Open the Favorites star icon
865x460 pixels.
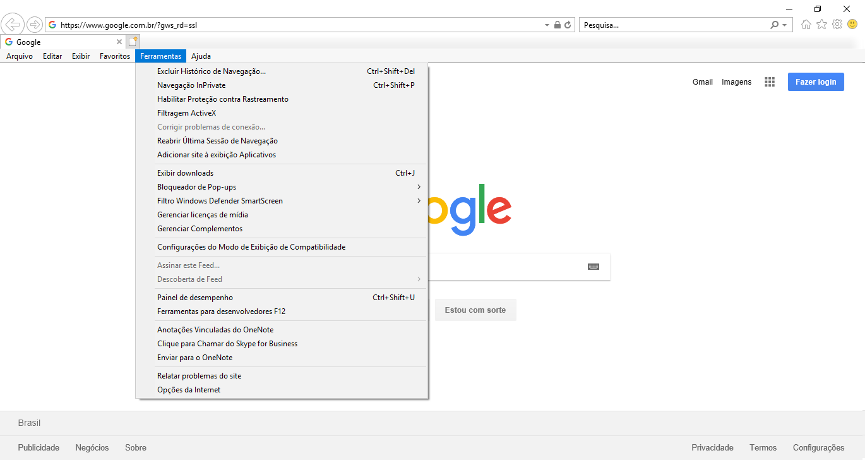pyautogui.click(x=821, y=25)
